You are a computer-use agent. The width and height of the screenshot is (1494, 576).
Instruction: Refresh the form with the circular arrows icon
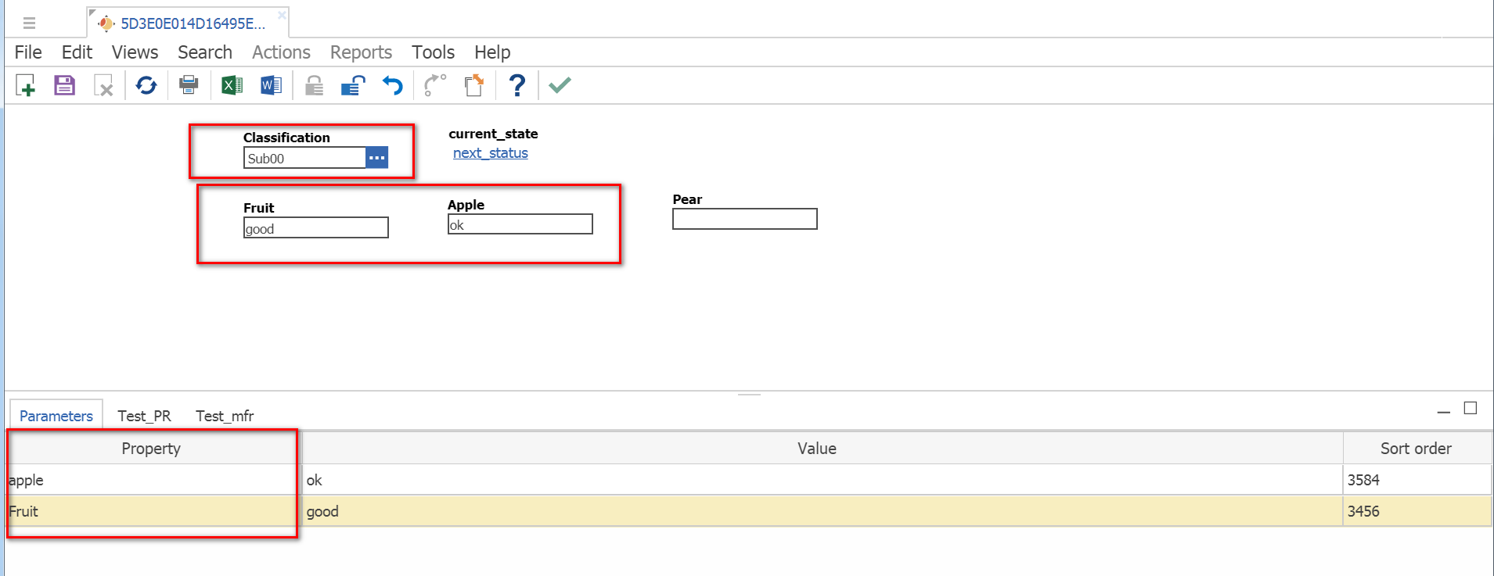pos(146,85)
